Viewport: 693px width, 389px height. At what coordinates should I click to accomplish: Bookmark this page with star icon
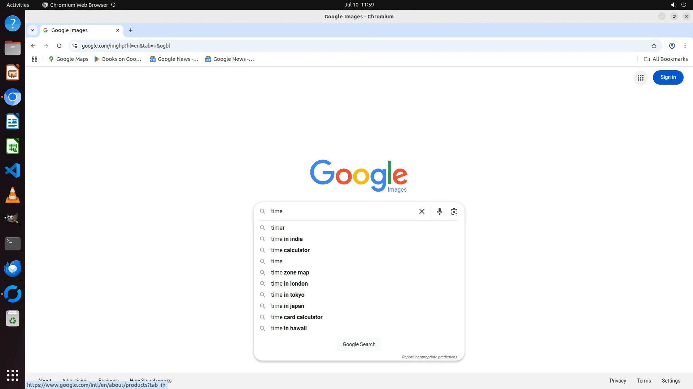tap(654, 46)
